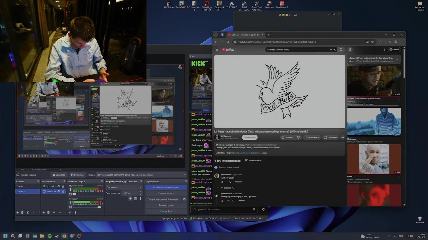The image size is (428, 240).
Task: Open Save That Shit video thumbnail
Action: pos(374,81)
